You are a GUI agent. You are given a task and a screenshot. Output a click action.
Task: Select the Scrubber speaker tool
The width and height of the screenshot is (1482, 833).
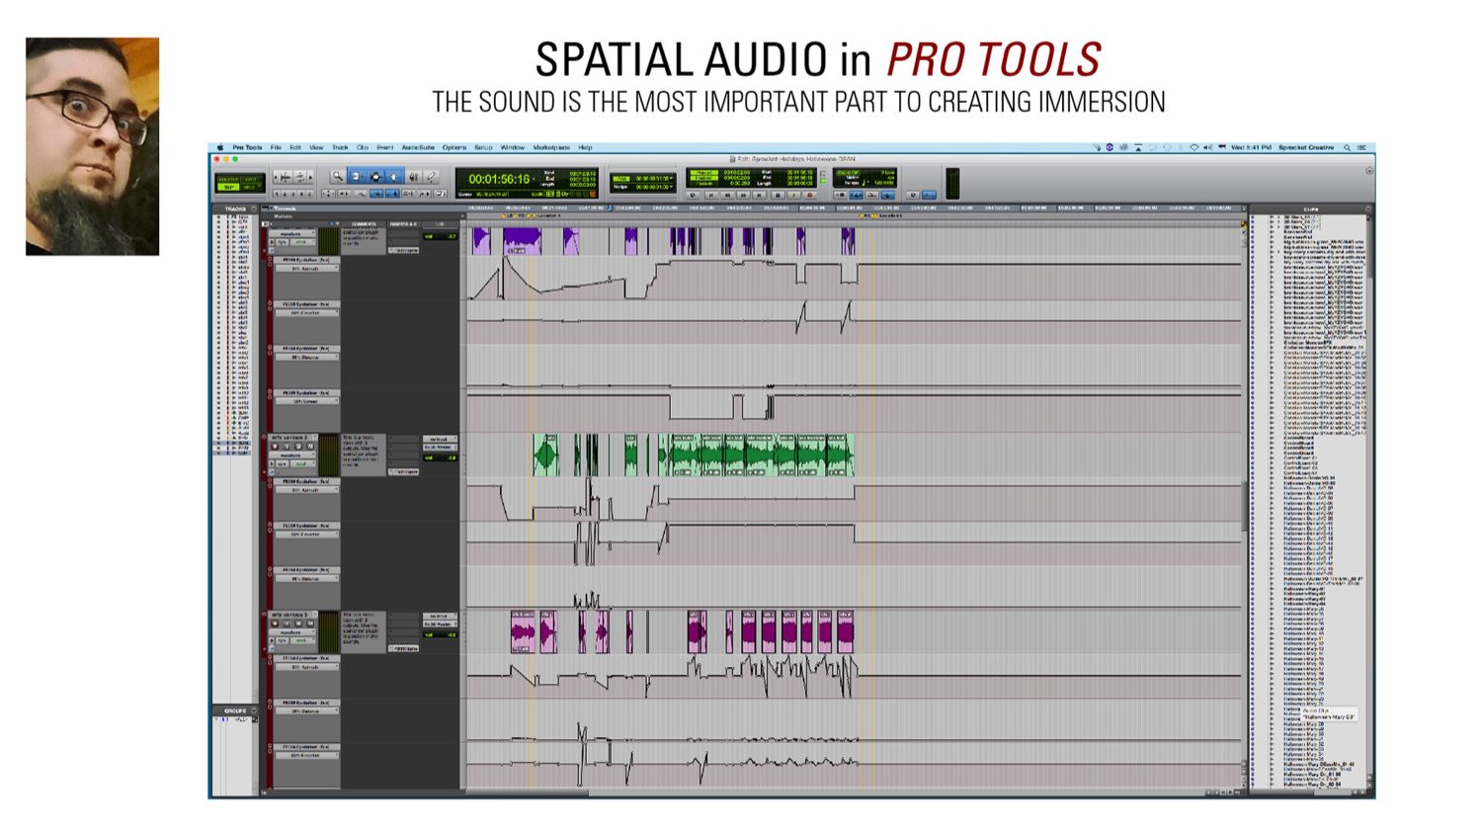click(x=414, y=176)
